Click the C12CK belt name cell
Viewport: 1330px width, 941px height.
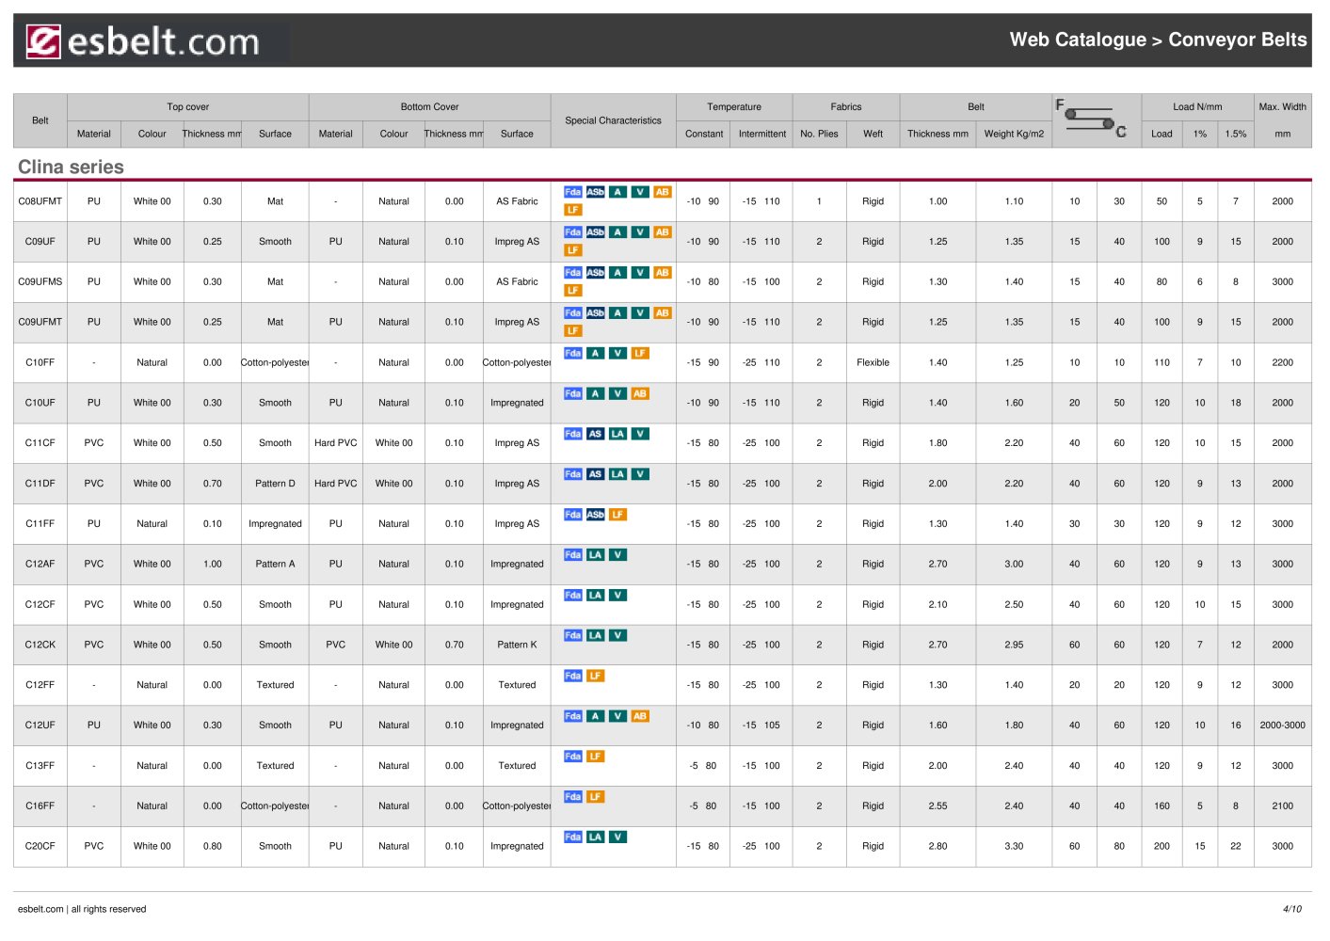tap(40, 646)
